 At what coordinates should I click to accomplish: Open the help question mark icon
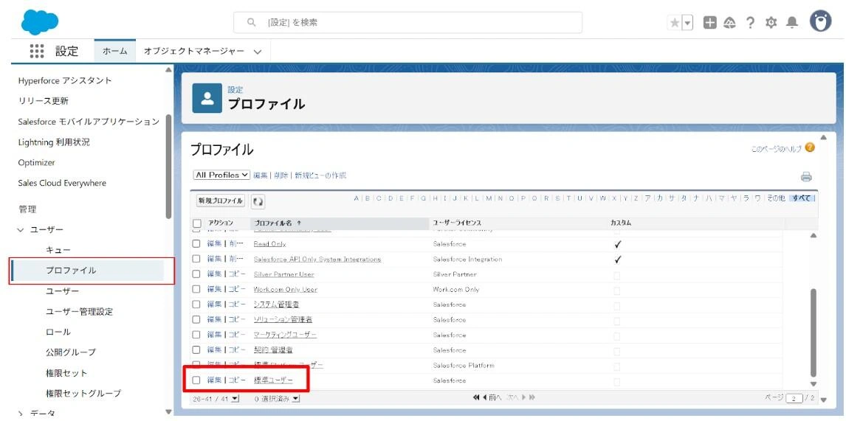(x=750, y=23)
